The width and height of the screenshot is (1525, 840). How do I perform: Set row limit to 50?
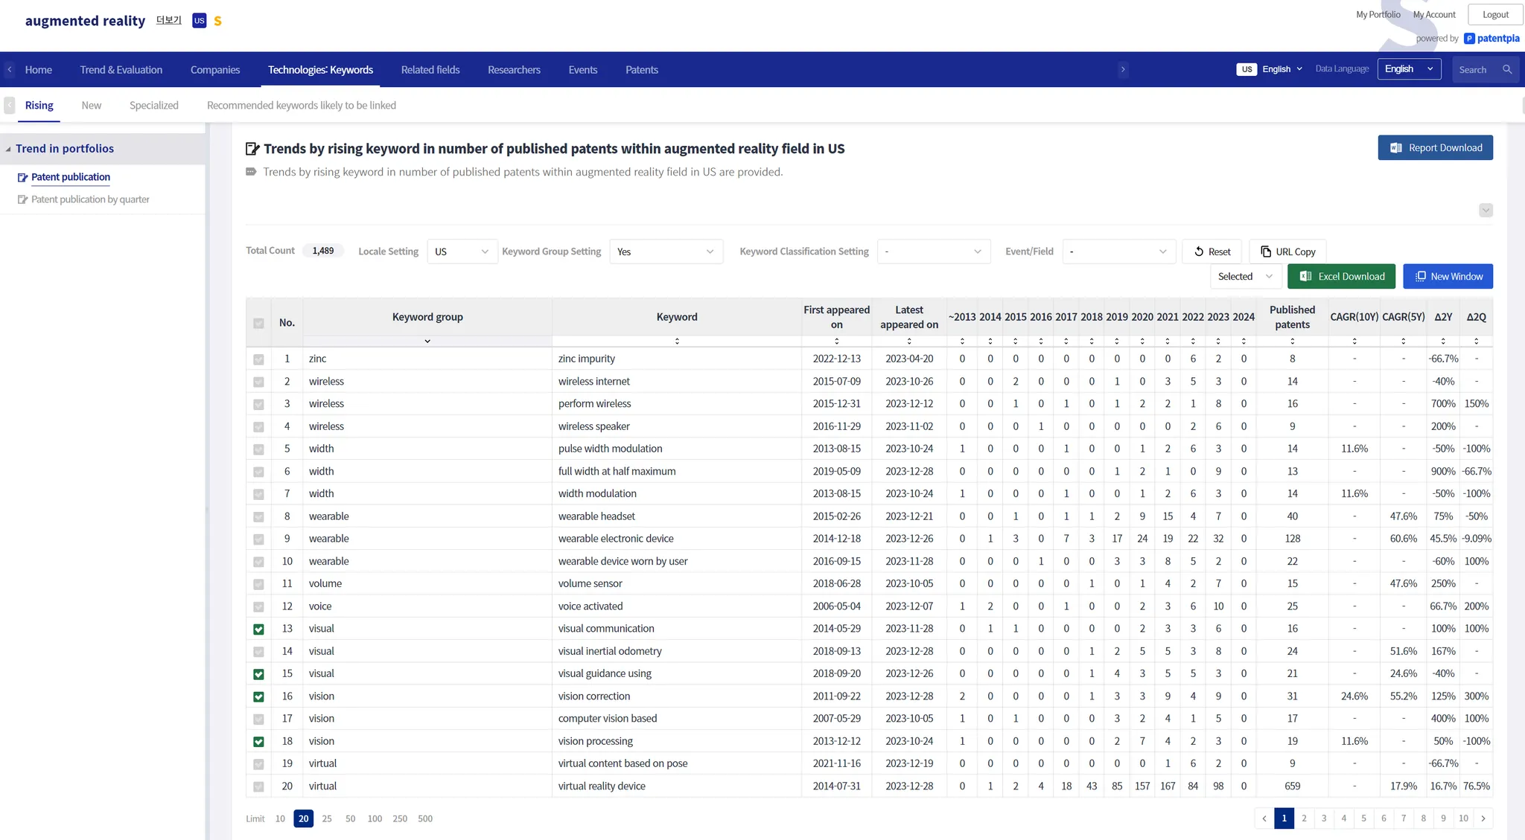pyautogui.click(x=350, y=818)
